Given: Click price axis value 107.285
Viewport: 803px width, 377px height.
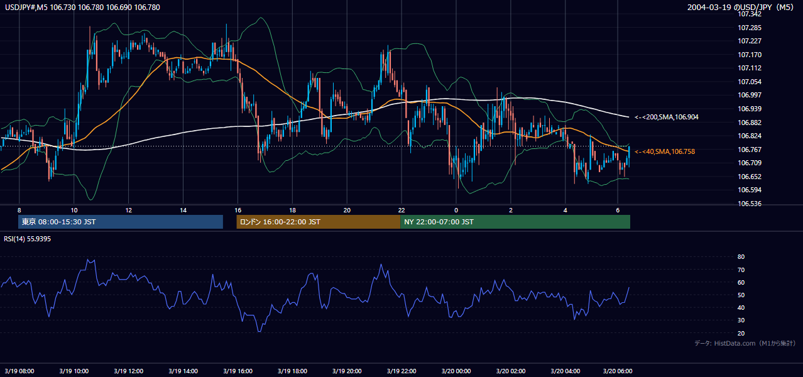Looking at the screenshot, I should tap(750, 28).
